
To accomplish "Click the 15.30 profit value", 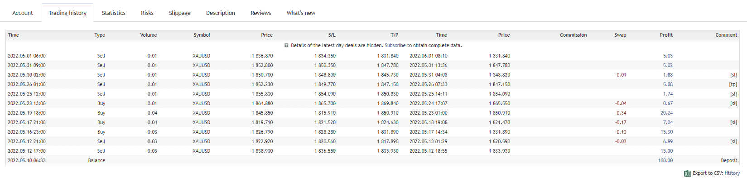I will click(666, 132).
